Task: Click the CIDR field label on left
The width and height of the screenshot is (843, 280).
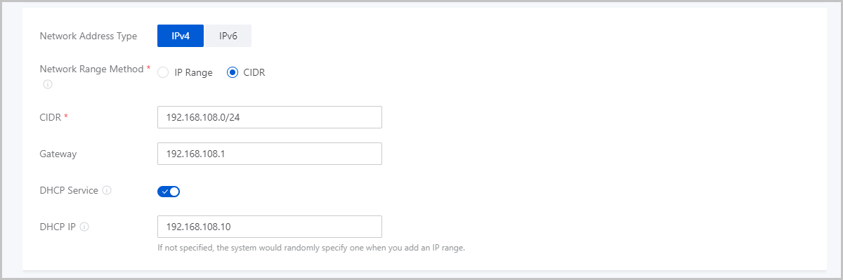Action: pyautogui.click(x=51, y=117)
